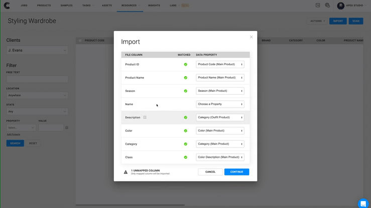Open the chat support bubble
This screenshot has height=208, width=371.
pyautogui.click(x=363, y=203)
